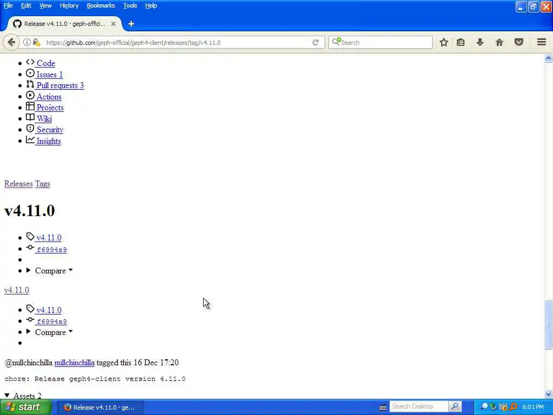553x415 pixels.
Task: Open the Actions link
Action: tap(49, 97)
